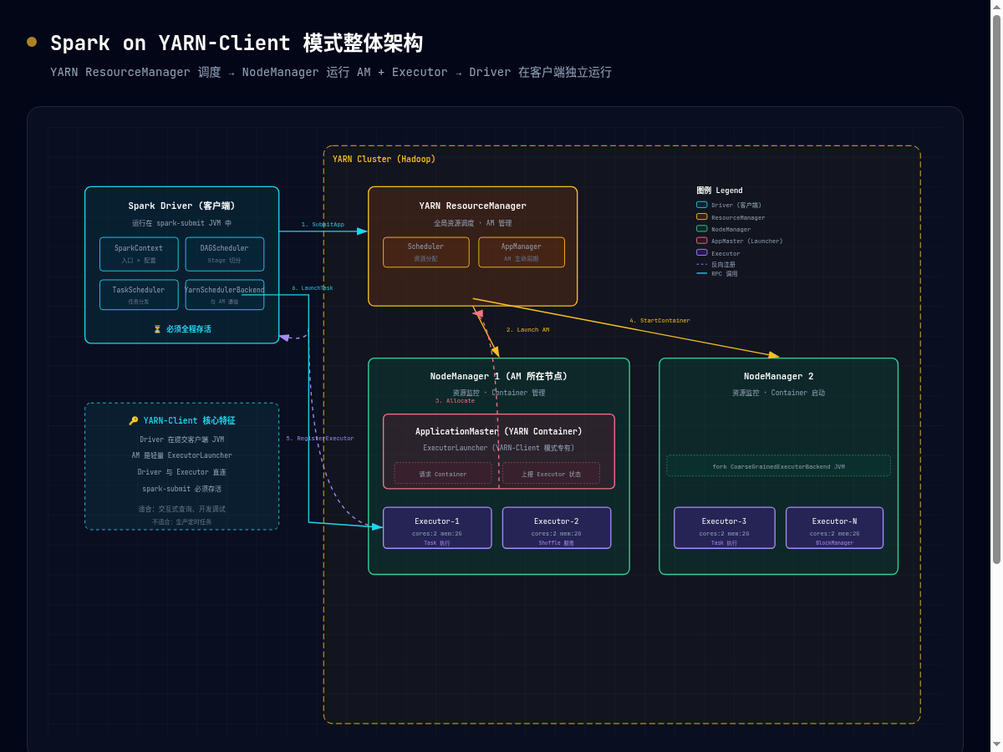Viewport: 1003px width, 752px height.
Task: Click the 上报 Executor 状态 box
Action: tap(551, 473)
